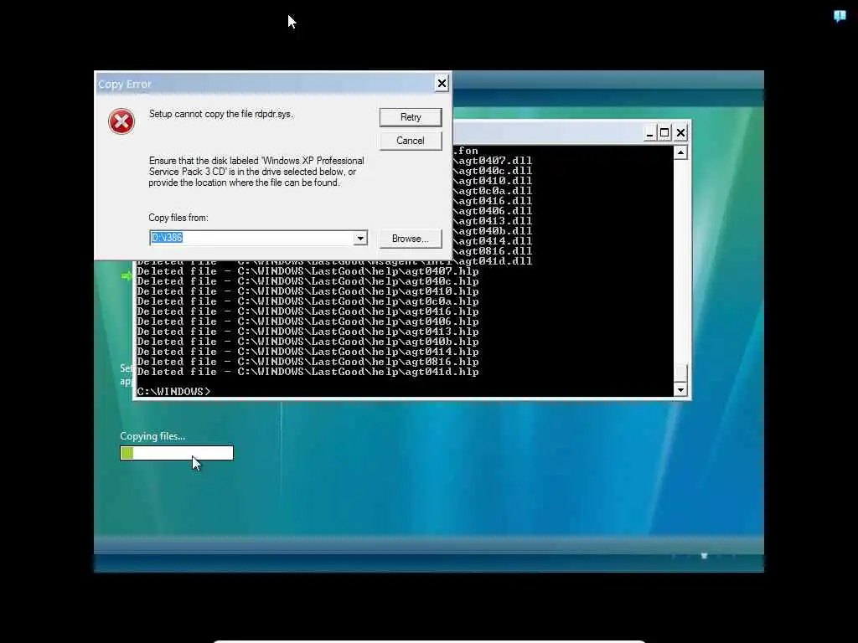Minimize the command prompt window
This screenshot has height=643, width=858.
[649, 133]
